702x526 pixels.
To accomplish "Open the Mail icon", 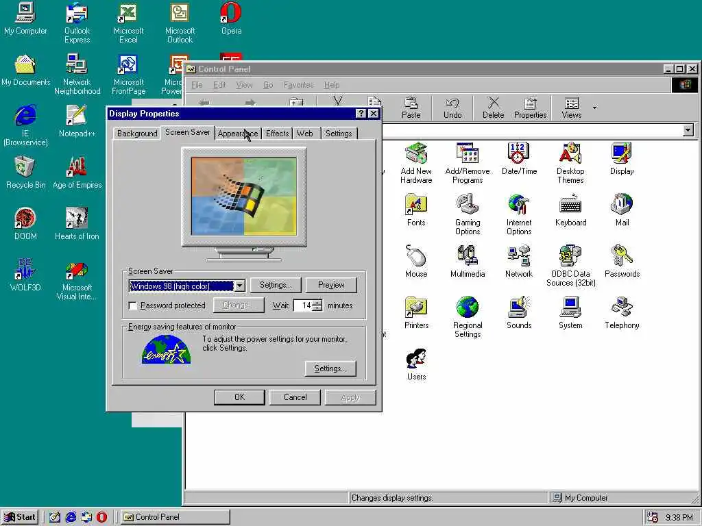I will coord(621,210).
